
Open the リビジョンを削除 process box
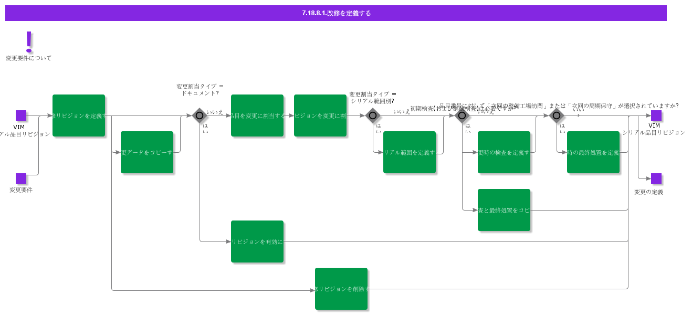coord(341,289)
